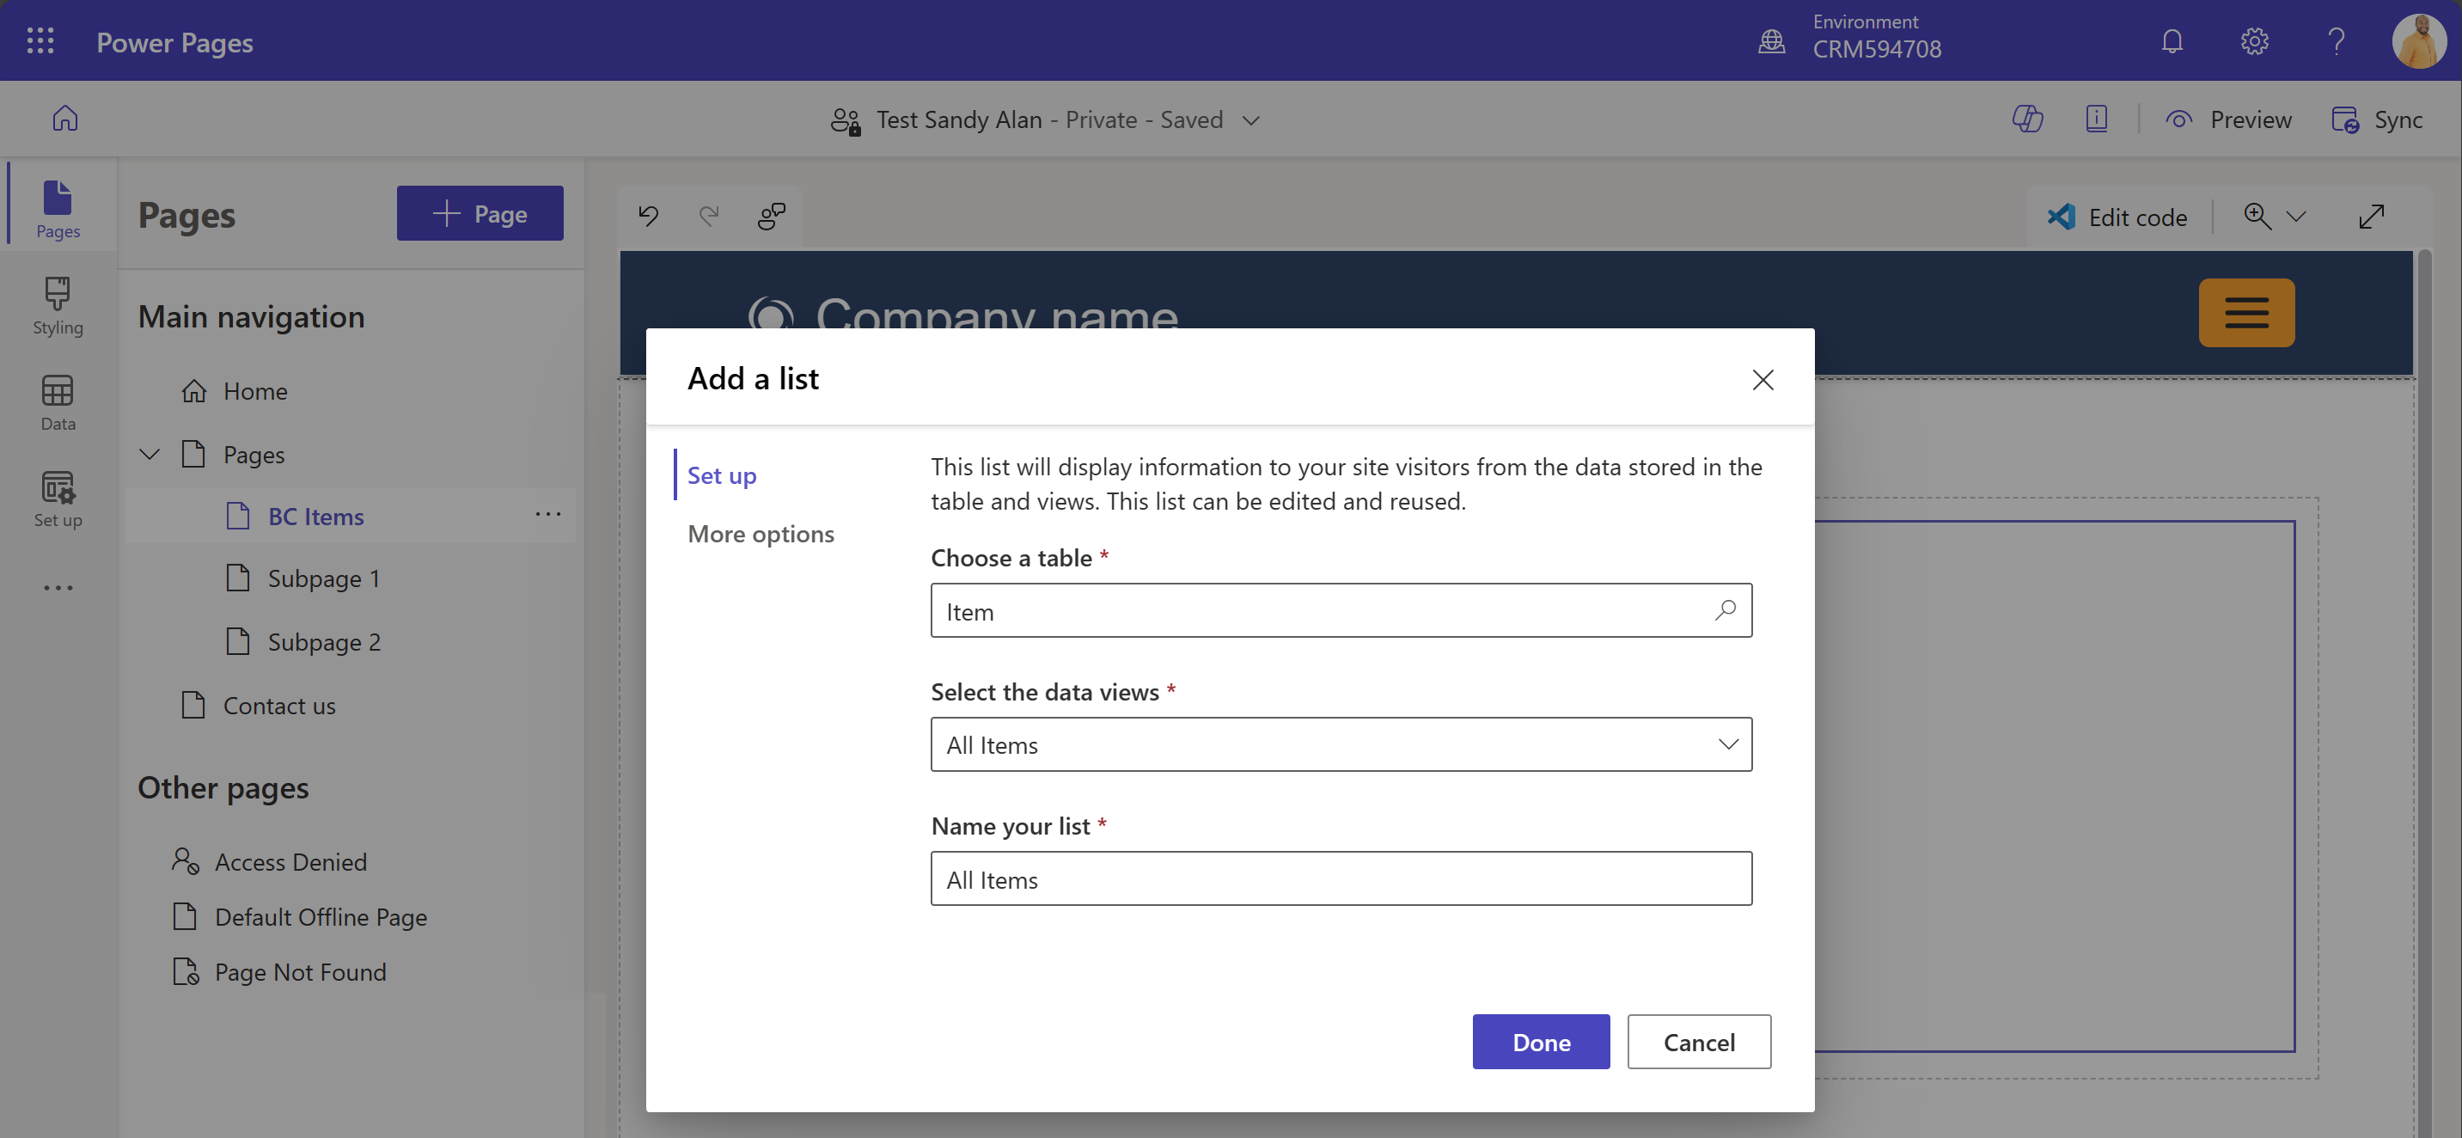Open the Access Denied page
The width and height of the screenshot is (2462, 1138).
[x=290, y=861]
